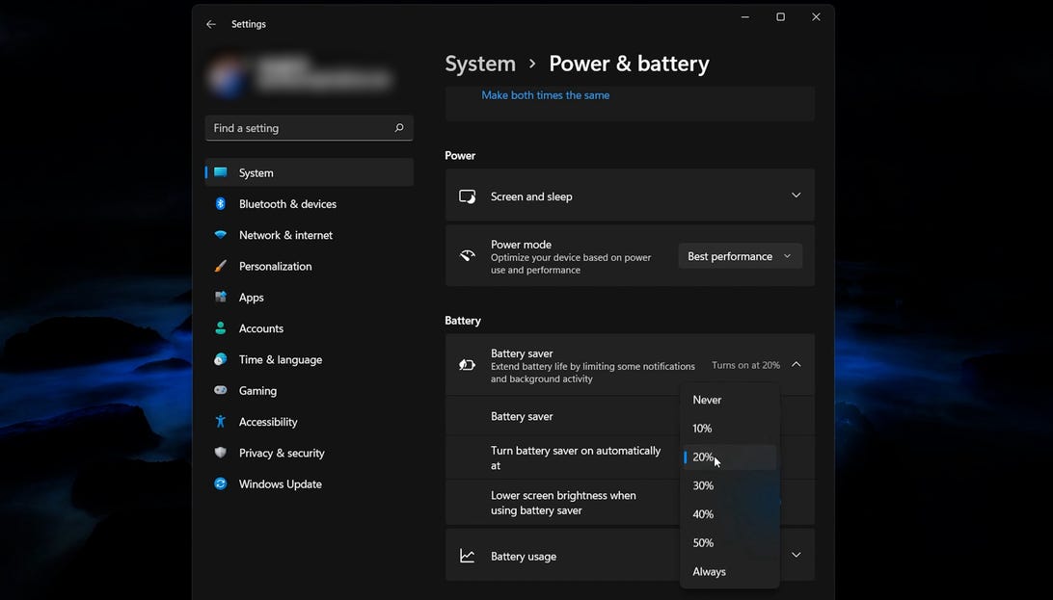Click the Personalization paintbrush icon
This screenshot has height=600, width=1053.
(x=220, y=266)
